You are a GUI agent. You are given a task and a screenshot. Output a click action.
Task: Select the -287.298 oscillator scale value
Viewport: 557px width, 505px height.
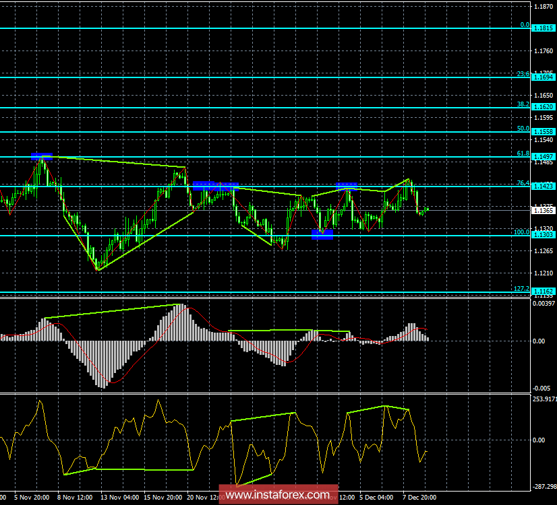point(544,486)
